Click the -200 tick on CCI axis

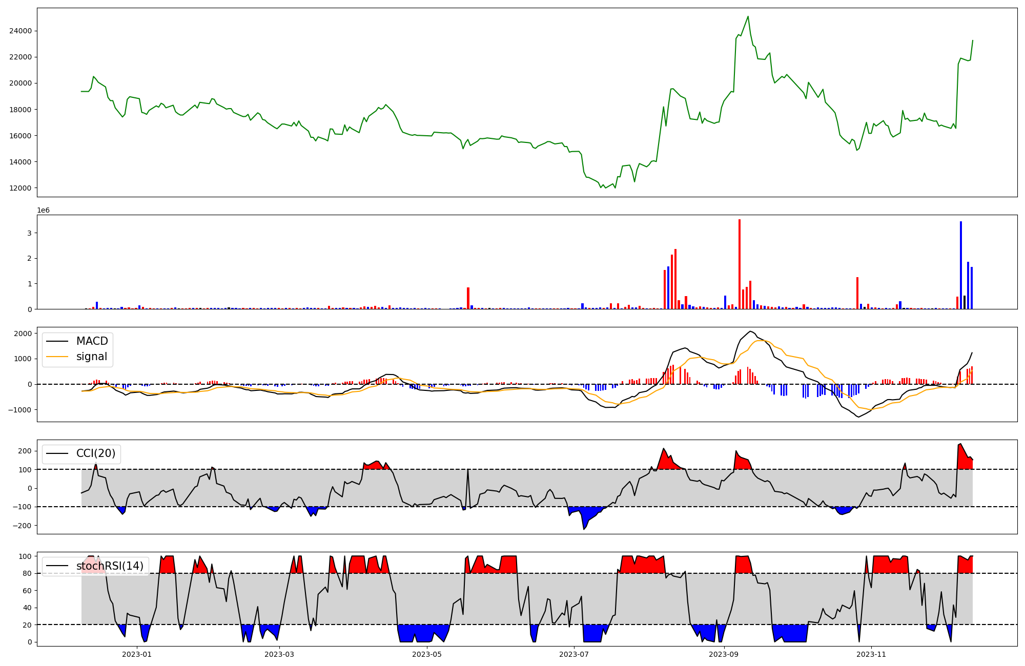pyautogui.click(x=22, y=526)
